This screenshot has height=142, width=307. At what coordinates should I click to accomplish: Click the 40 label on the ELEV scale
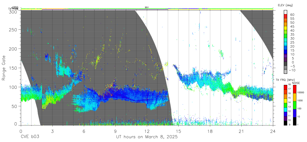(x=292, y=31)
